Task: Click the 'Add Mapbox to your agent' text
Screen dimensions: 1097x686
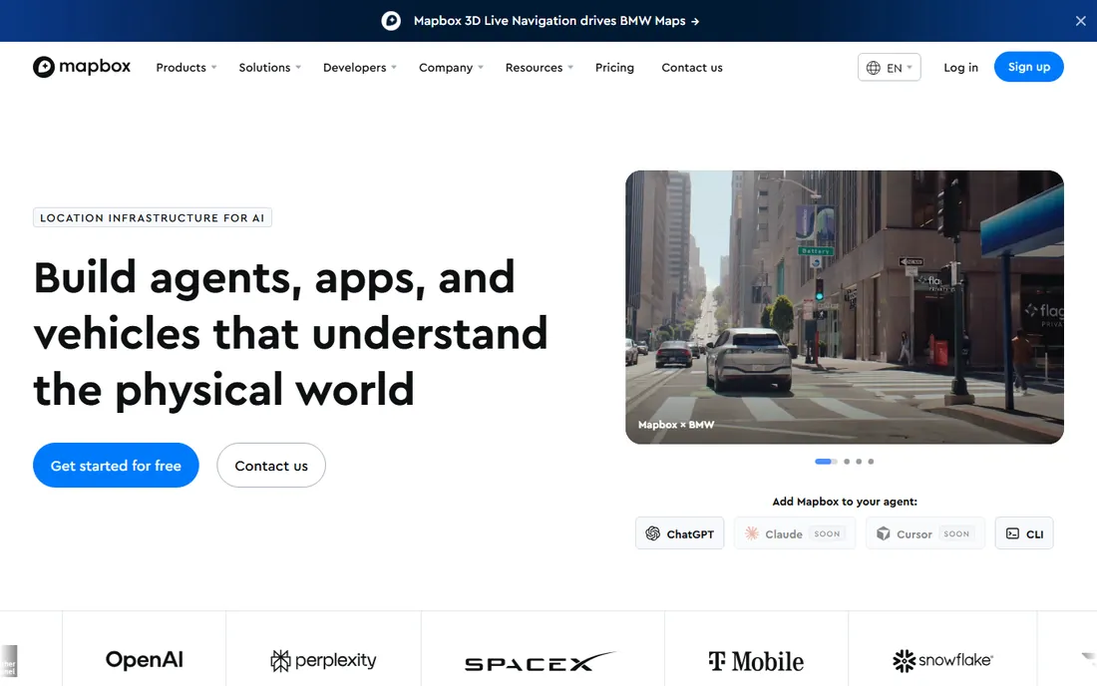Action: coord(845,502)
